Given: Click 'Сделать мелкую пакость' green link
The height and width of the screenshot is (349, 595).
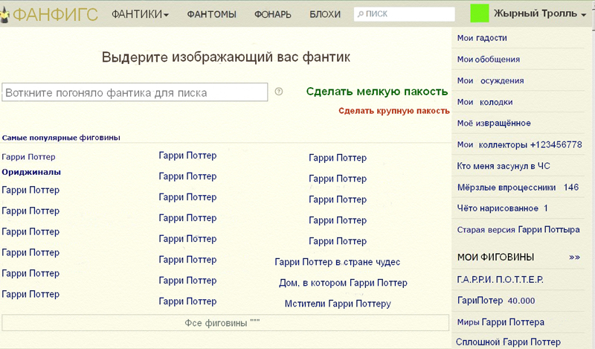Looking at the screenshot, I should pos(377,92).
